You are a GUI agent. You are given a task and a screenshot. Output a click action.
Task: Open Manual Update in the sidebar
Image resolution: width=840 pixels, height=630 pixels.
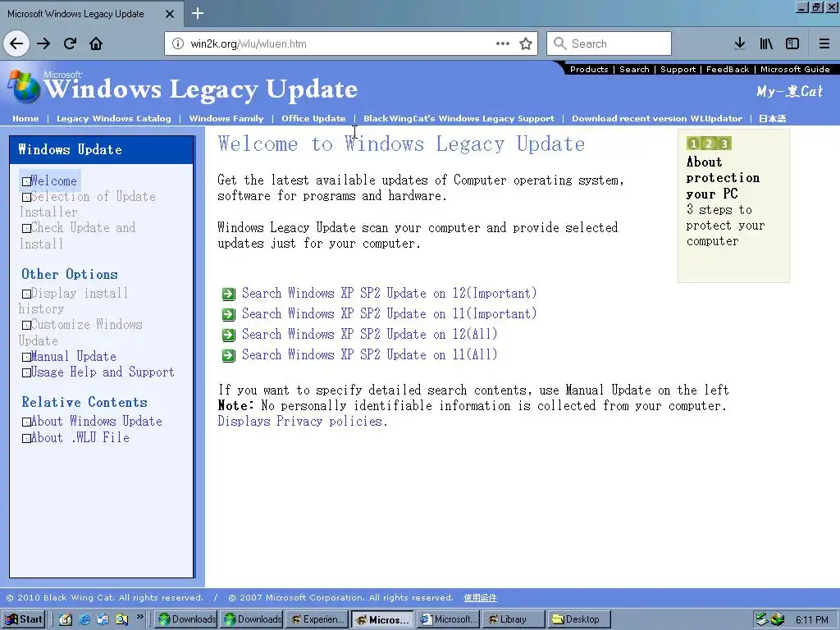73,356
